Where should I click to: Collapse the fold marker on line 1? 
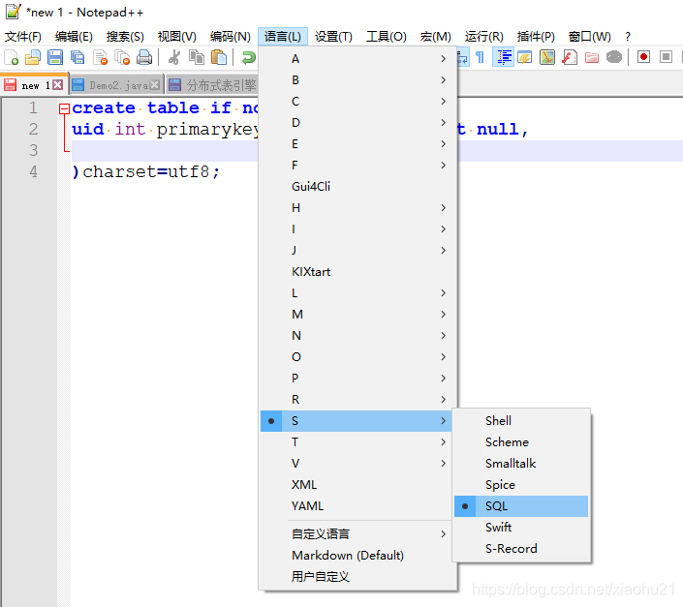64,108
